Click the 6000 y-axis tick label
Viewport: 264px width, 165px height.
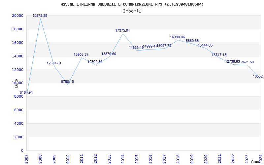pos(18,110)
